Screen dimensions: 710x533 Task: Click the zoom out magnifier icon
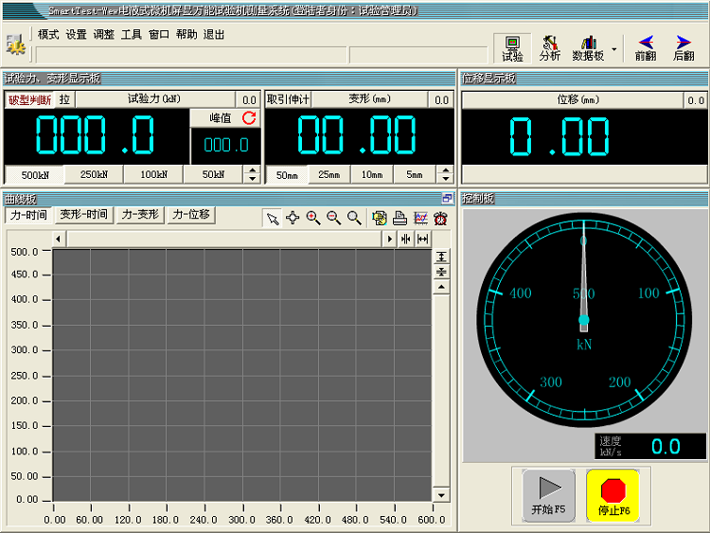(x=334, y=219)
